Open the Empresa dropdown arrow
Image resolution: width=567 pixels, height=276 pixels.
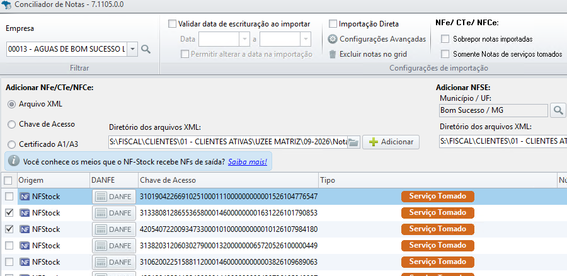[133, 49]
